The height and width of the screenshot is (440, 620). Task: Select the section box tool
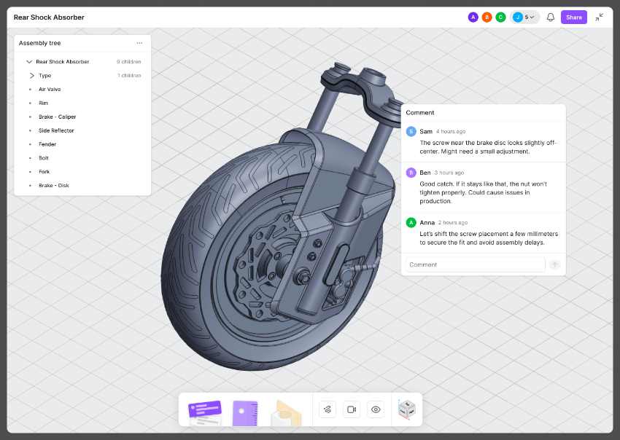pyautogui.click(x=286, y=413)
